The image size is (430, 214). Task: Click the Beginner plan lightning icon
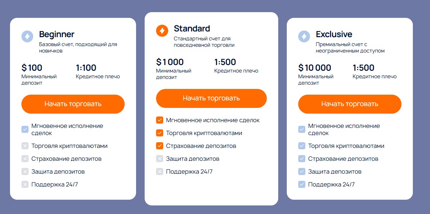27,36
